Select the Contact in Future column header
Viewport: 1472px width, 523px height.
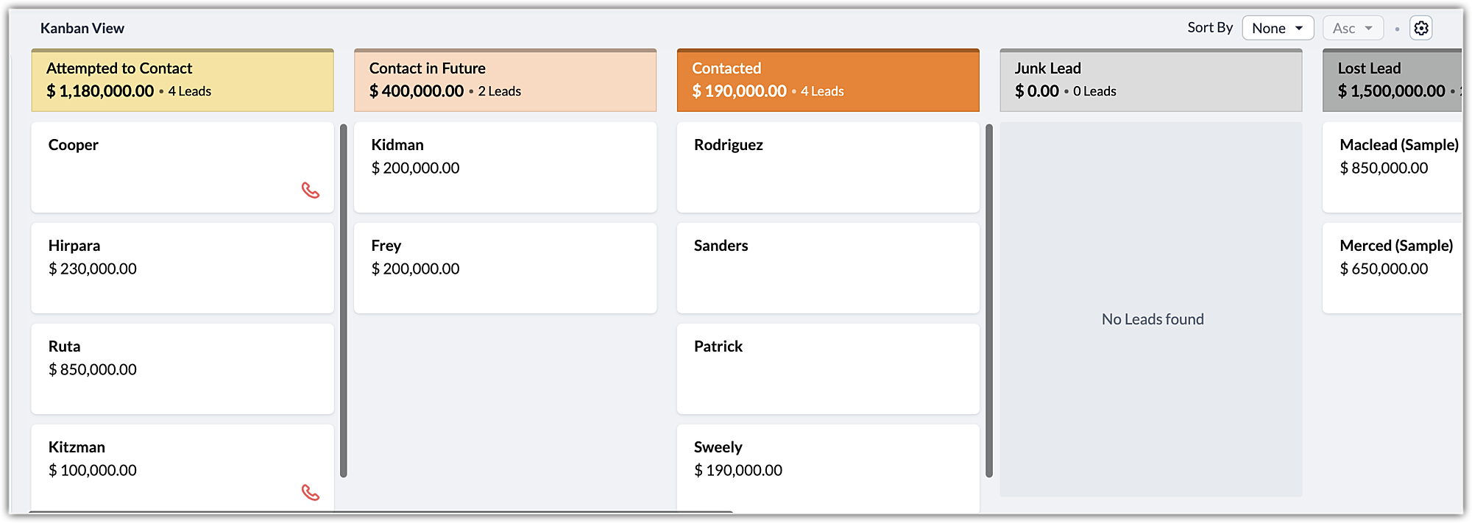505,80
